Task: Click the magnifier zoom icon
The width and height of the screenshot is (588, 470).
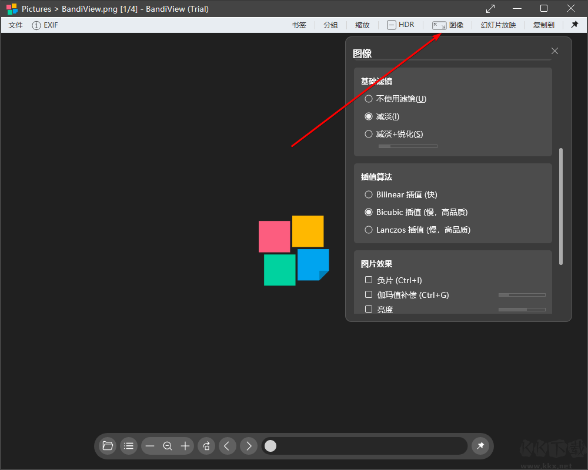Action: [x=168, y=446]
